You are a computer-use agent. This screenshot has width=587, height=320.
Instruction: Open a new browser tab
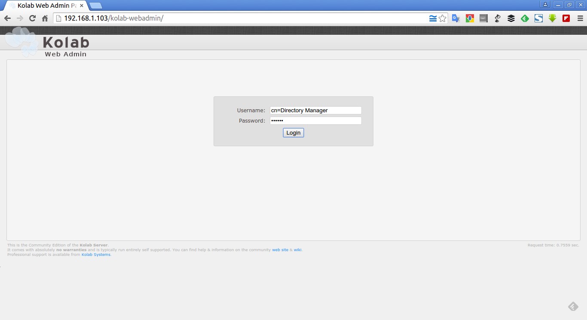(x=96, y=6)
